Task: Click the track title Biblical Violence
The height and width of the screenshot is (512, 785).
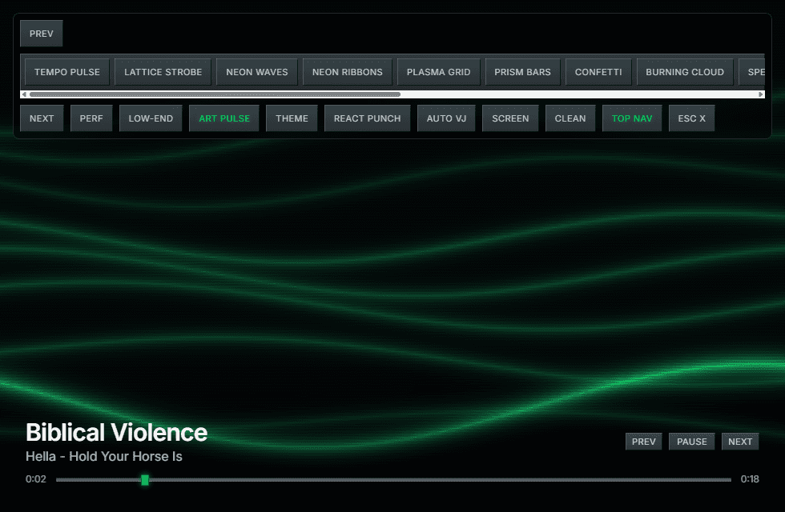Action: point(117,433)
